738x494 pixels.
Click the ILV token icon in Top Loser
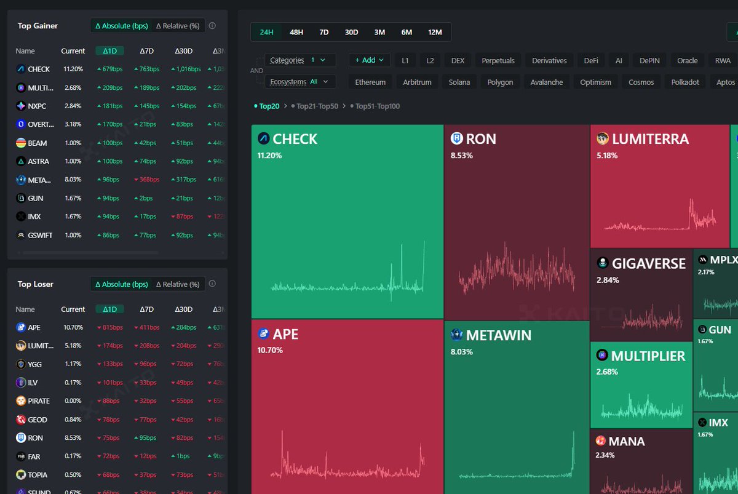(20, 383)
